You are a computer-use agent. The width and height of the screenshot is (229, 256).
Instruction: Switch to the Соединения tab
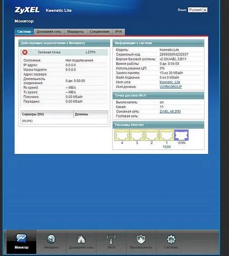point(100,32)
